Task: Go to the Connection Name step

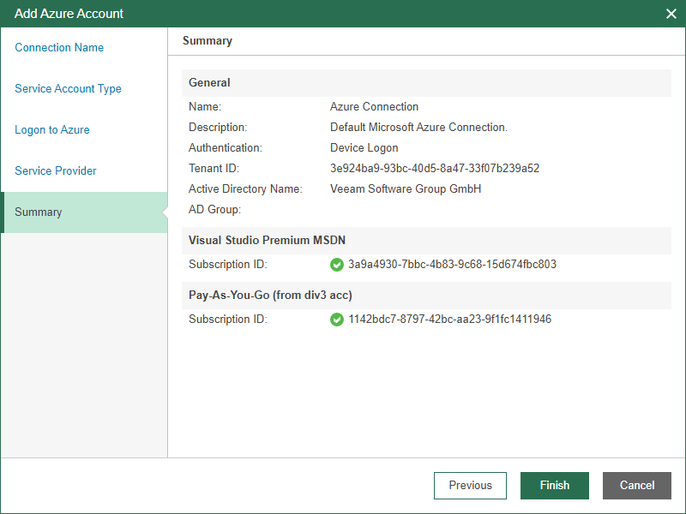Action: tap(59, 48)
